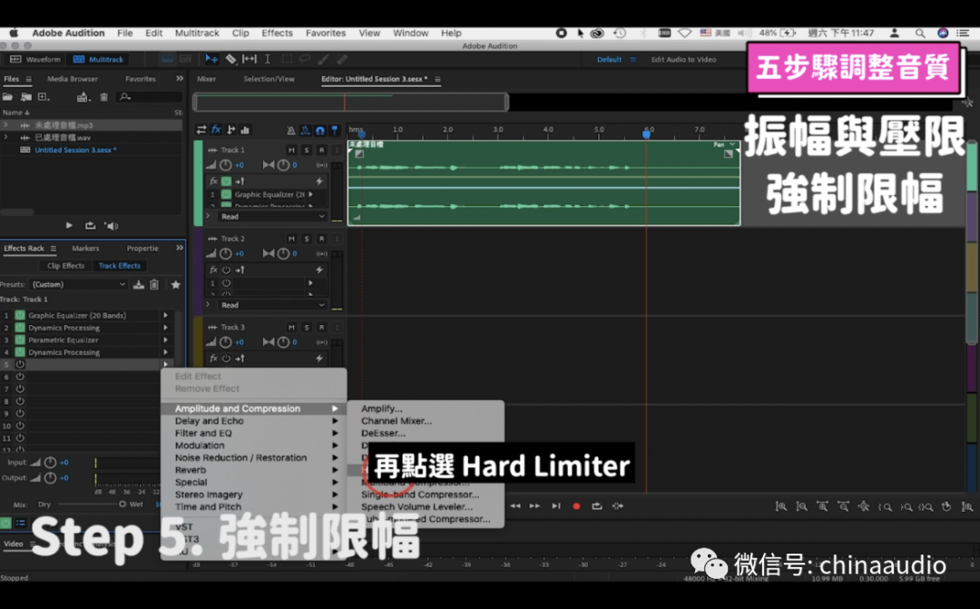980x609 pixels.
Task: Choose Speech Volume Leveler...
Action: click(x=416, y=507)
